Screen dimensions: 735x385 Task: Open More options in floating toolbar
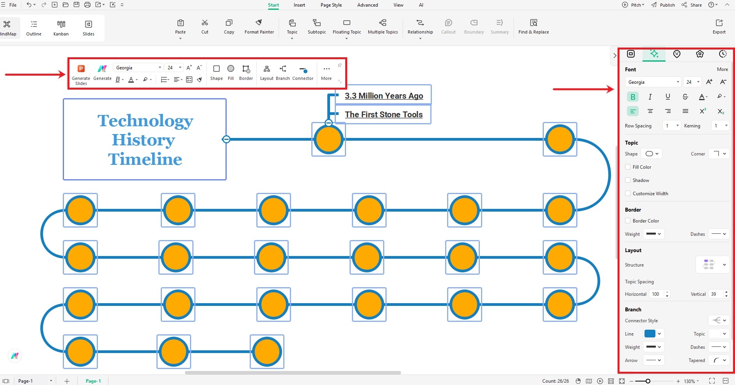[x=327, y=73]
